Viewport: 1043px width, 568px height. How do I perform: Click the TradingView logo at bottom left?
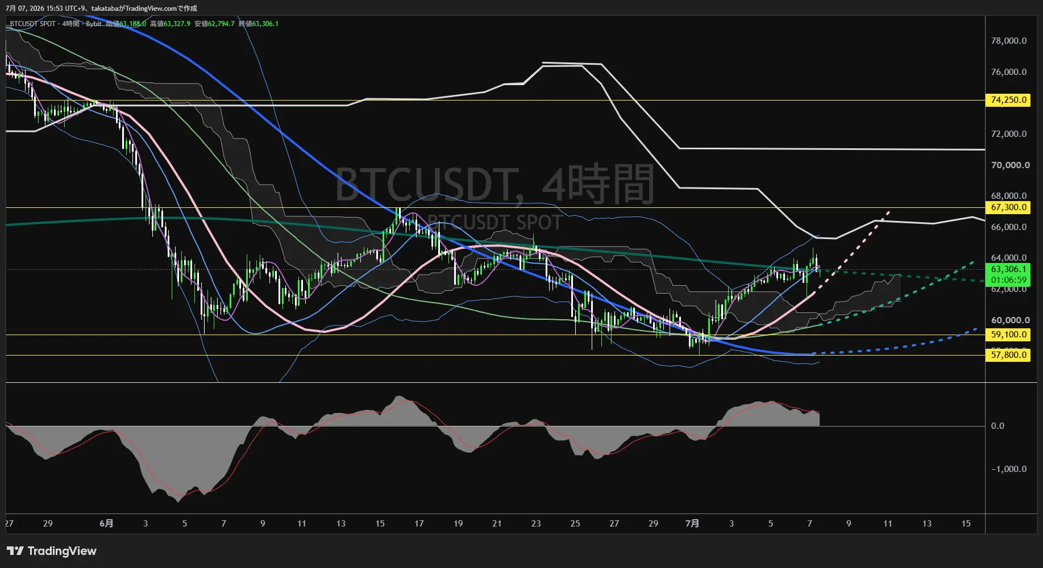tap(52, 551)
